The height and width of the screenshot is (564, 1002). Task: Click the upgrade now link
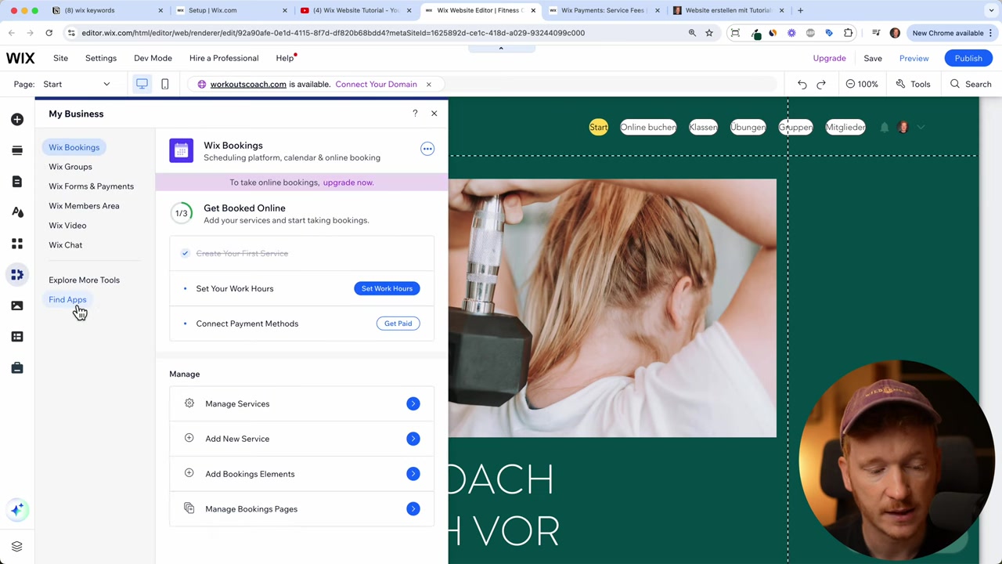[x=348, y=183]
